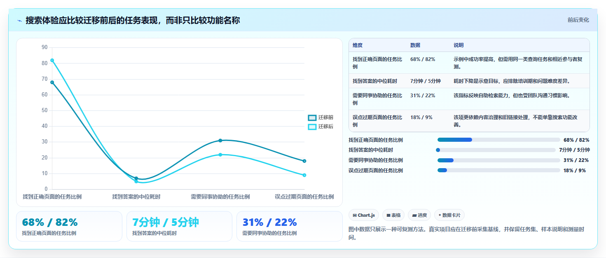Select the 数据卡片 chip

coord(449,215)
